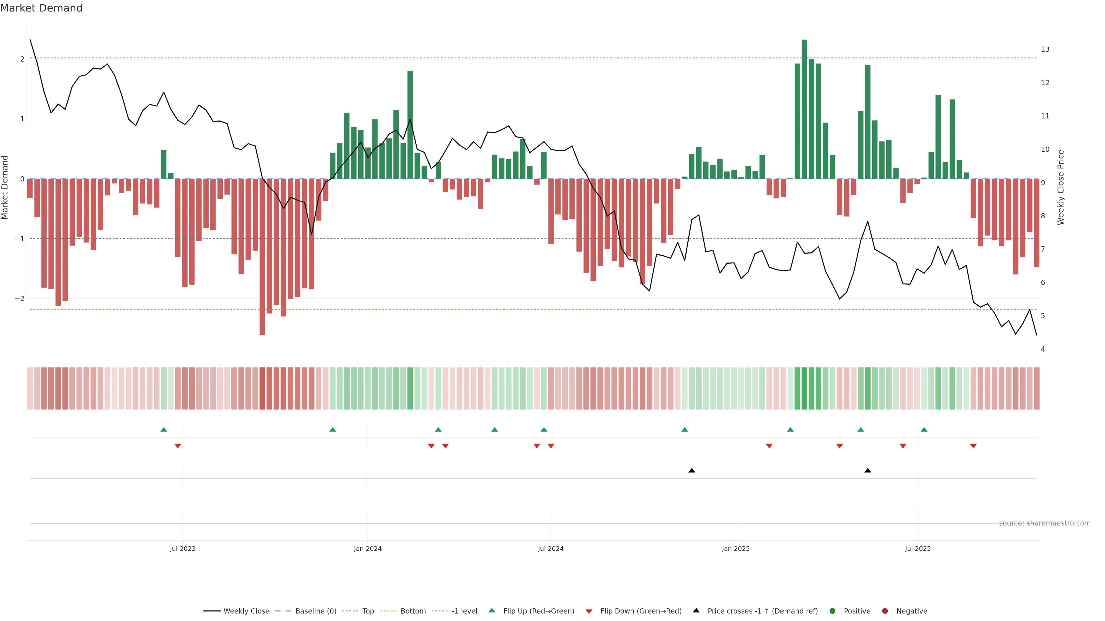Click first green flip-up marker before Jul 2023
The image size is (1105, 621).
click(163, 430)
